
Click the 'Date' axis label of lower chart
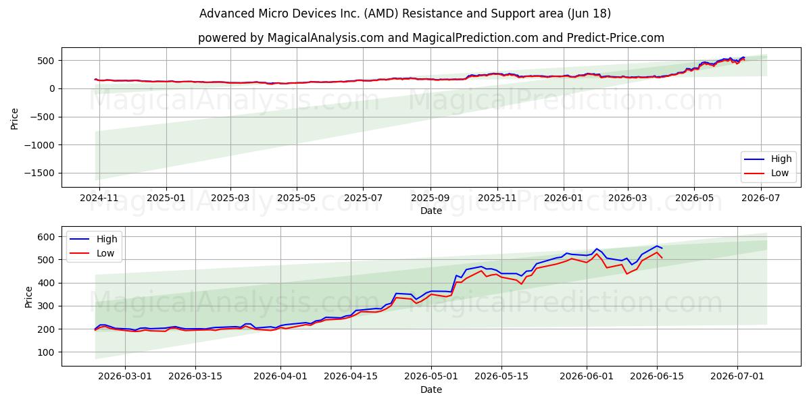tap(431, 389)
